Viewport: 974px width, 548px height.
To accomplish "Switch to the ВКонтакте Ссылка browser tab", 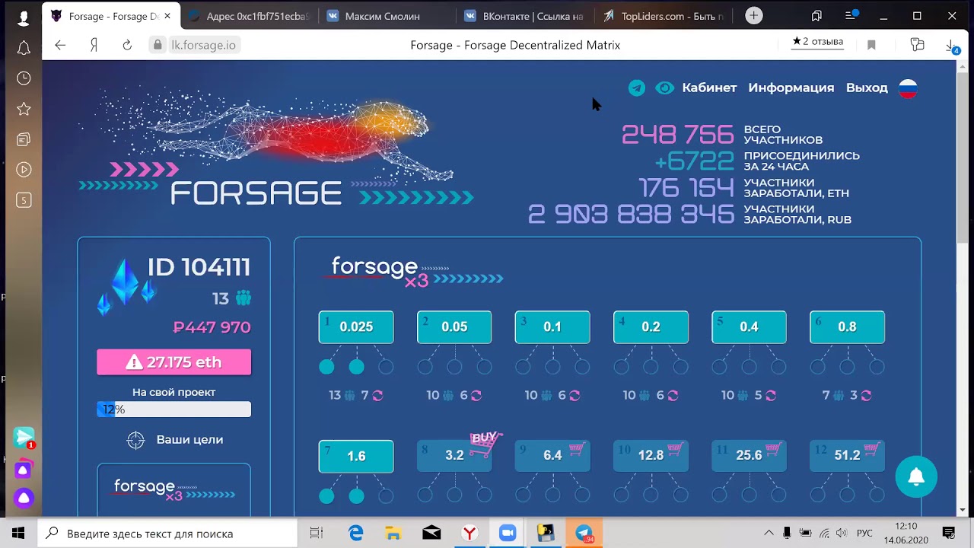I will 524,16.
